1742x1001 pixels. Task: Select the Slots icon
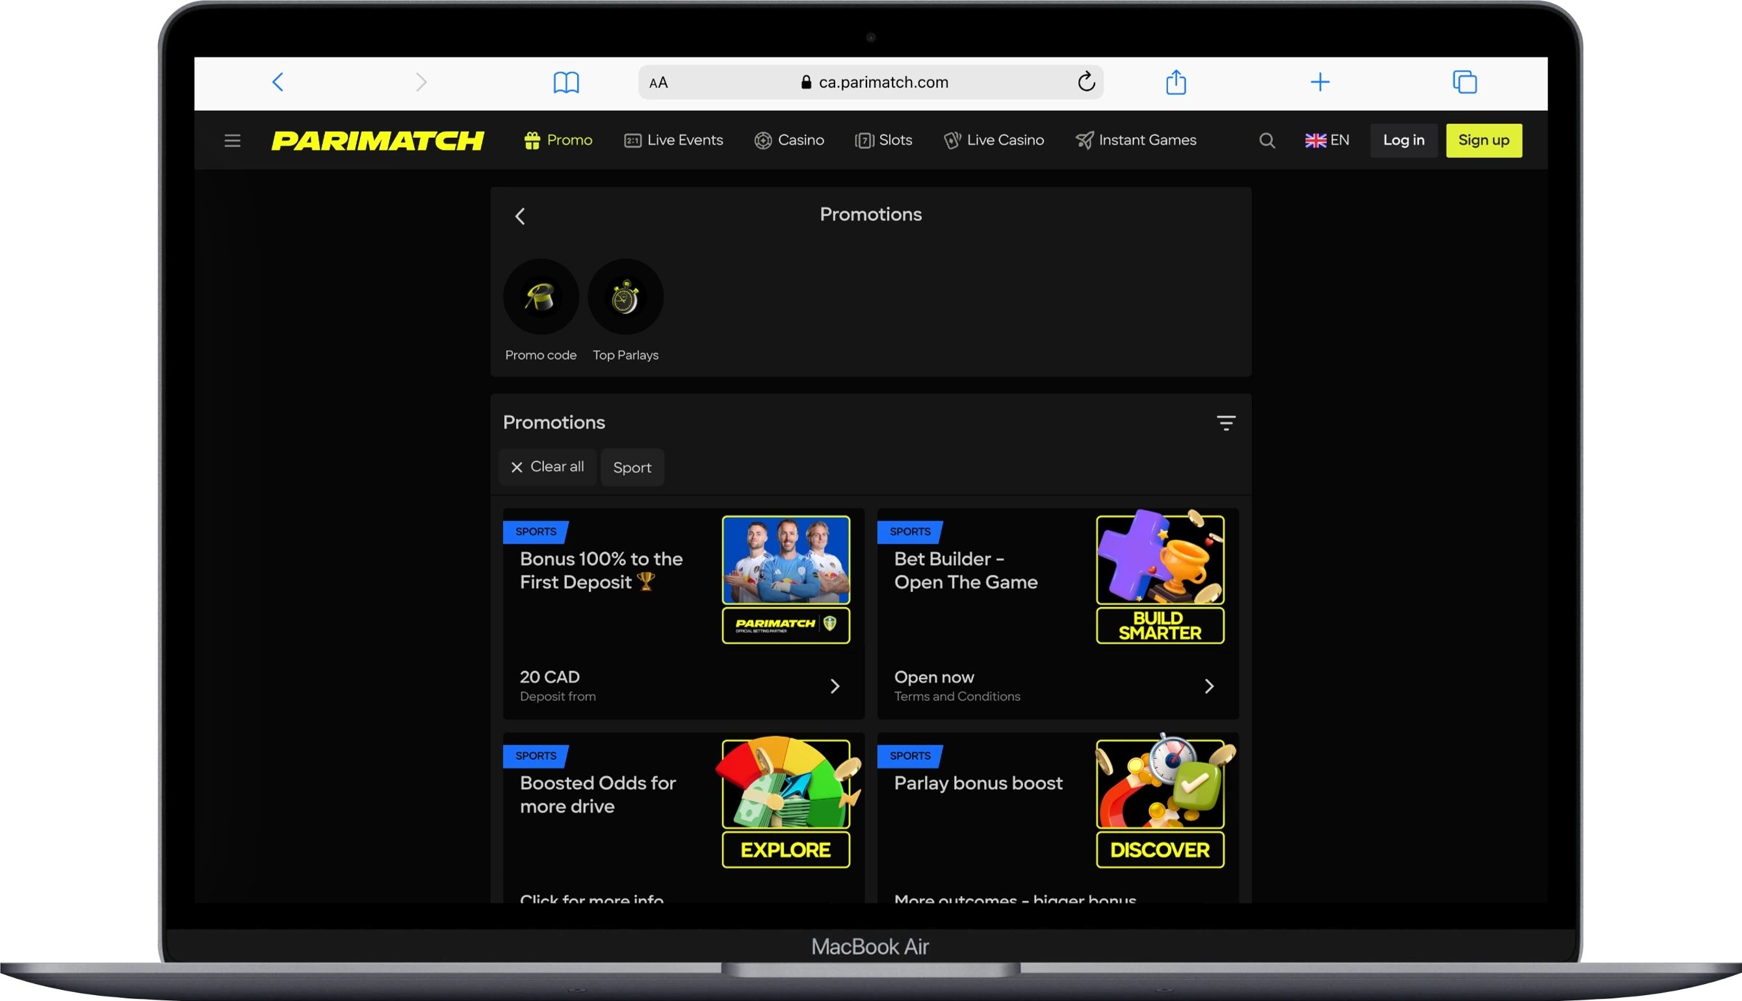[x=883, y=140]
